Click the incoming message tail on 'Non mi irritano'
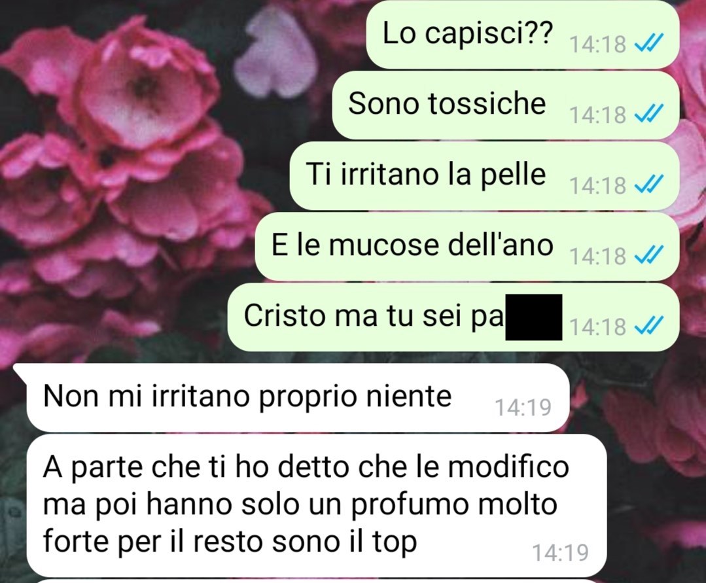 [20, 370]
